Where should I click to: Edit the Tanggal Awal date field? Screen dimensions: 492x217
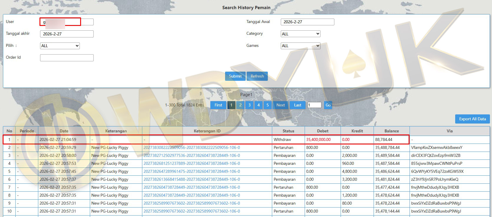pos(307,22)
